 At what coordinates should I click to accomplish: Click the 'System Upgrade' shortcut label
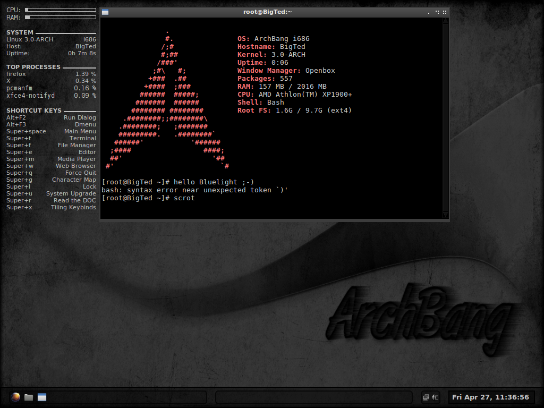[x=71, y=193]
